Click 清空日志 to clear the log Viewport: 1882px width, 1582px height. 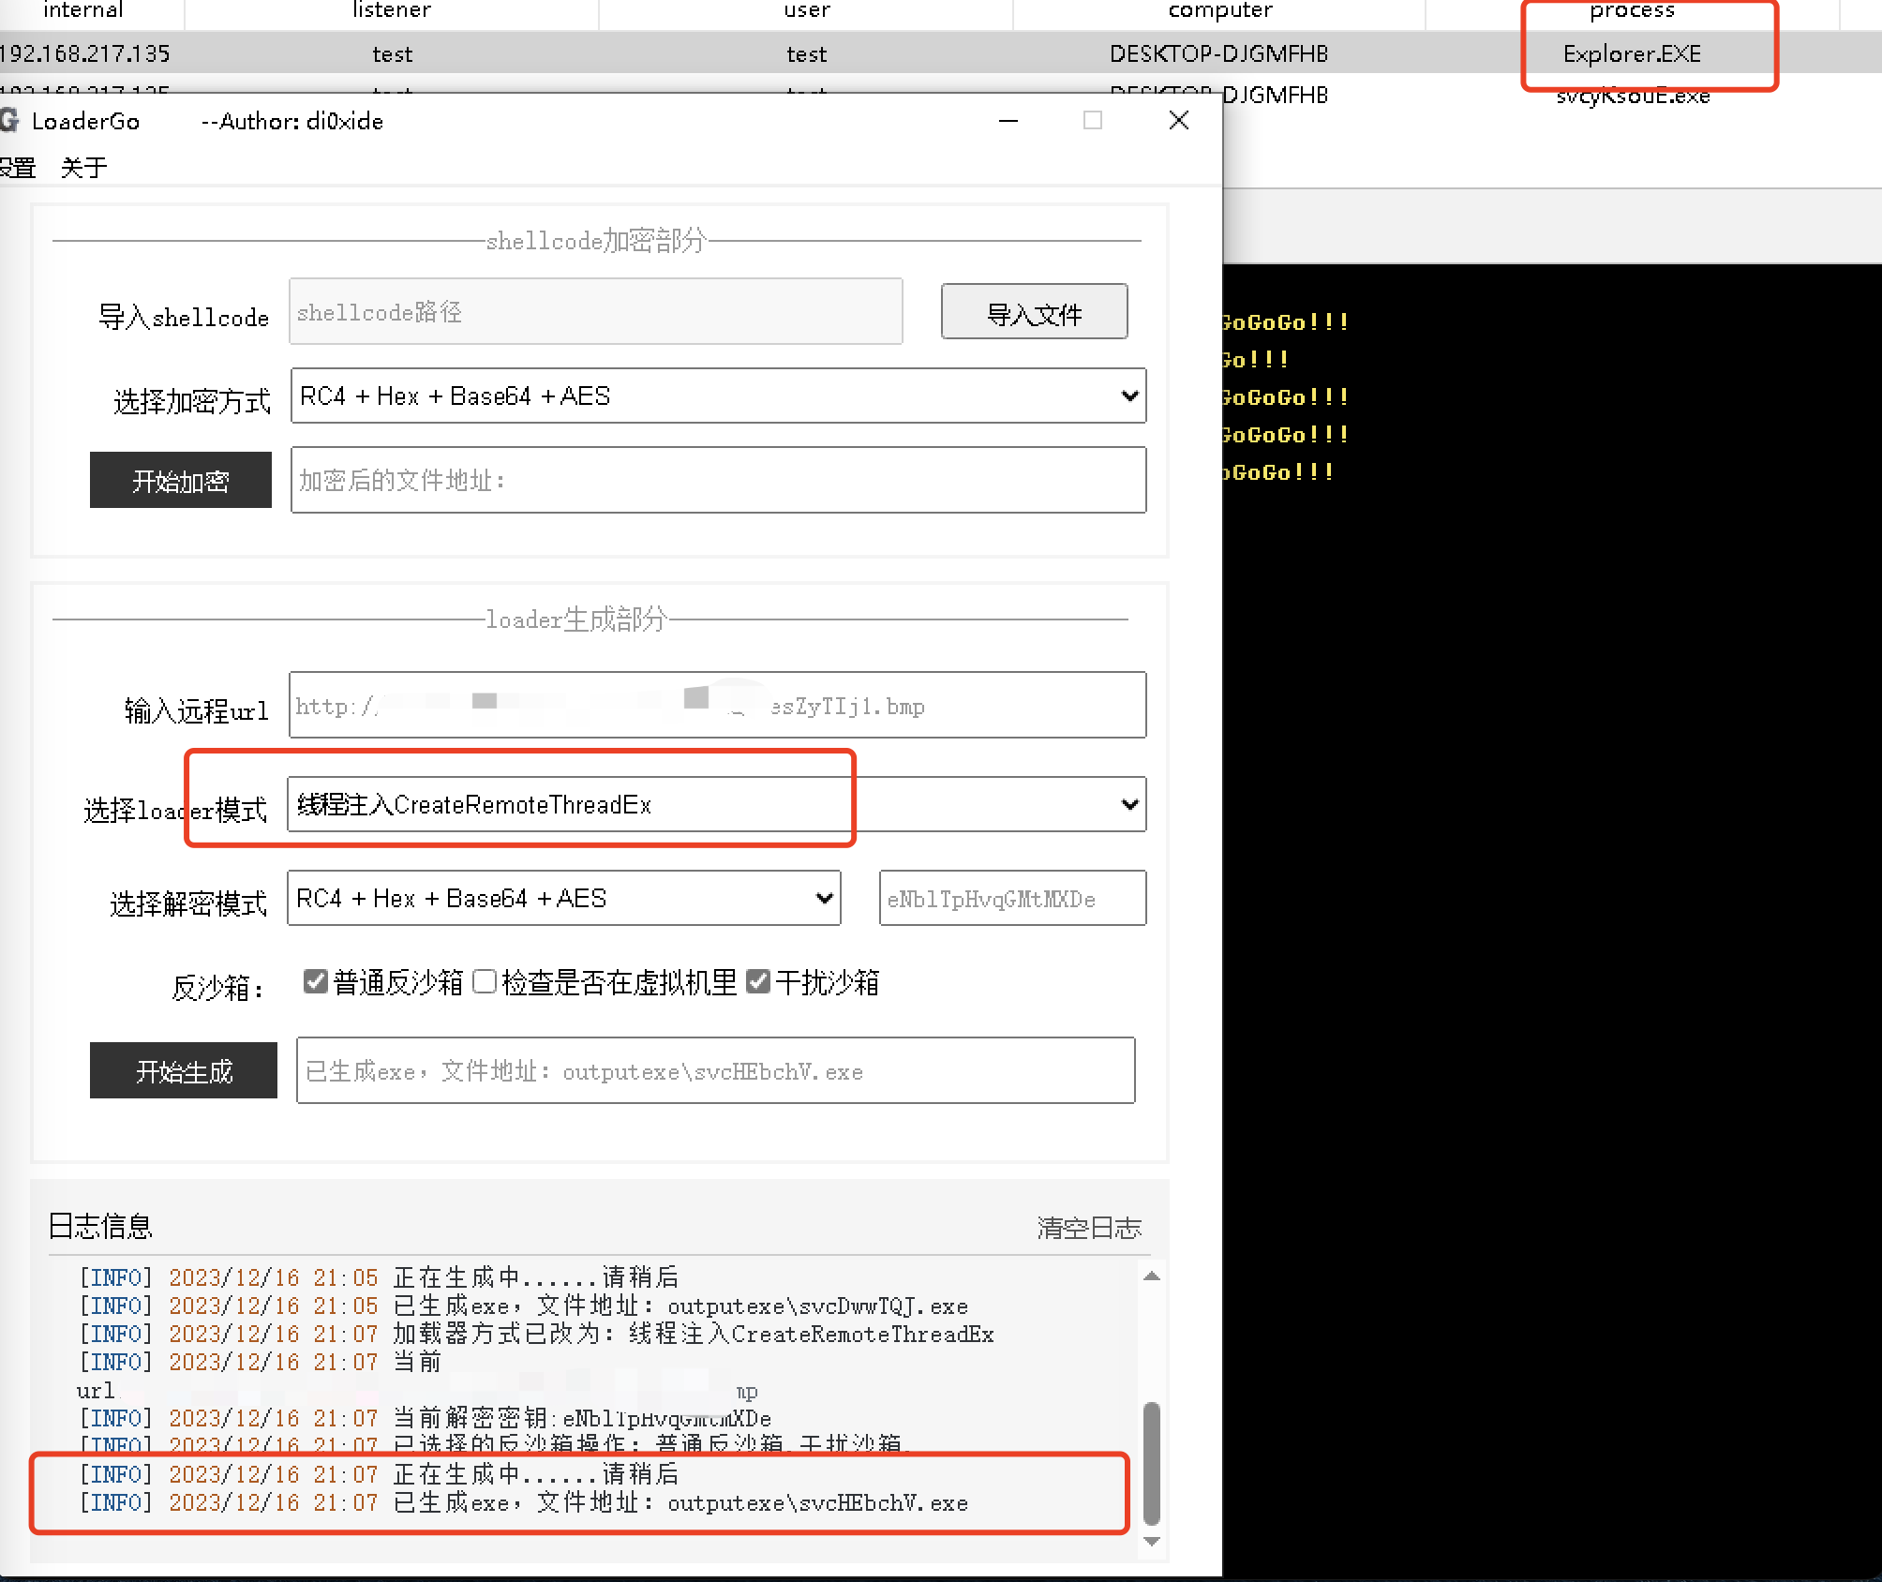coord(1089,1228)
